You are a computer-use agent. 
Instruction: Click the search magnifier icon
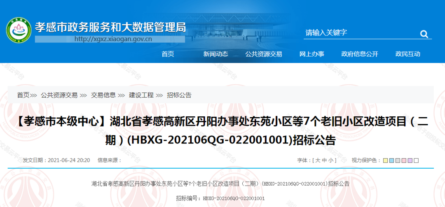(x=424, y=34)
